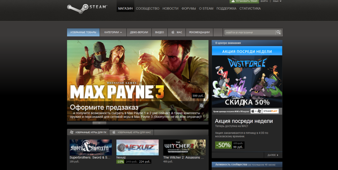This screenshot has width=338, height=170.
Task: Click the Nexuiz title text
Action: point(121,158)
